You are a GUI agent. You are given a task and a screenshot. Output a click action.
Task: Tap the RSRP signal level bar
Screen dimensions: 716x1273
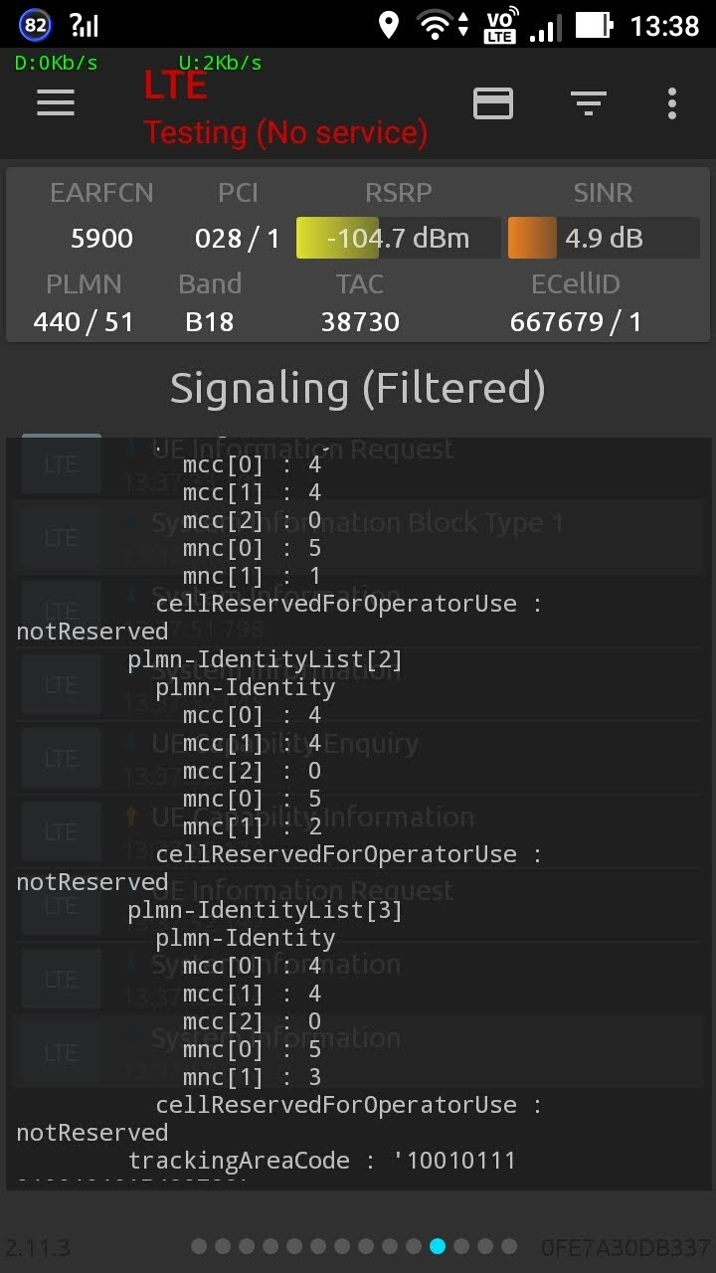click(x=398, y=239)
